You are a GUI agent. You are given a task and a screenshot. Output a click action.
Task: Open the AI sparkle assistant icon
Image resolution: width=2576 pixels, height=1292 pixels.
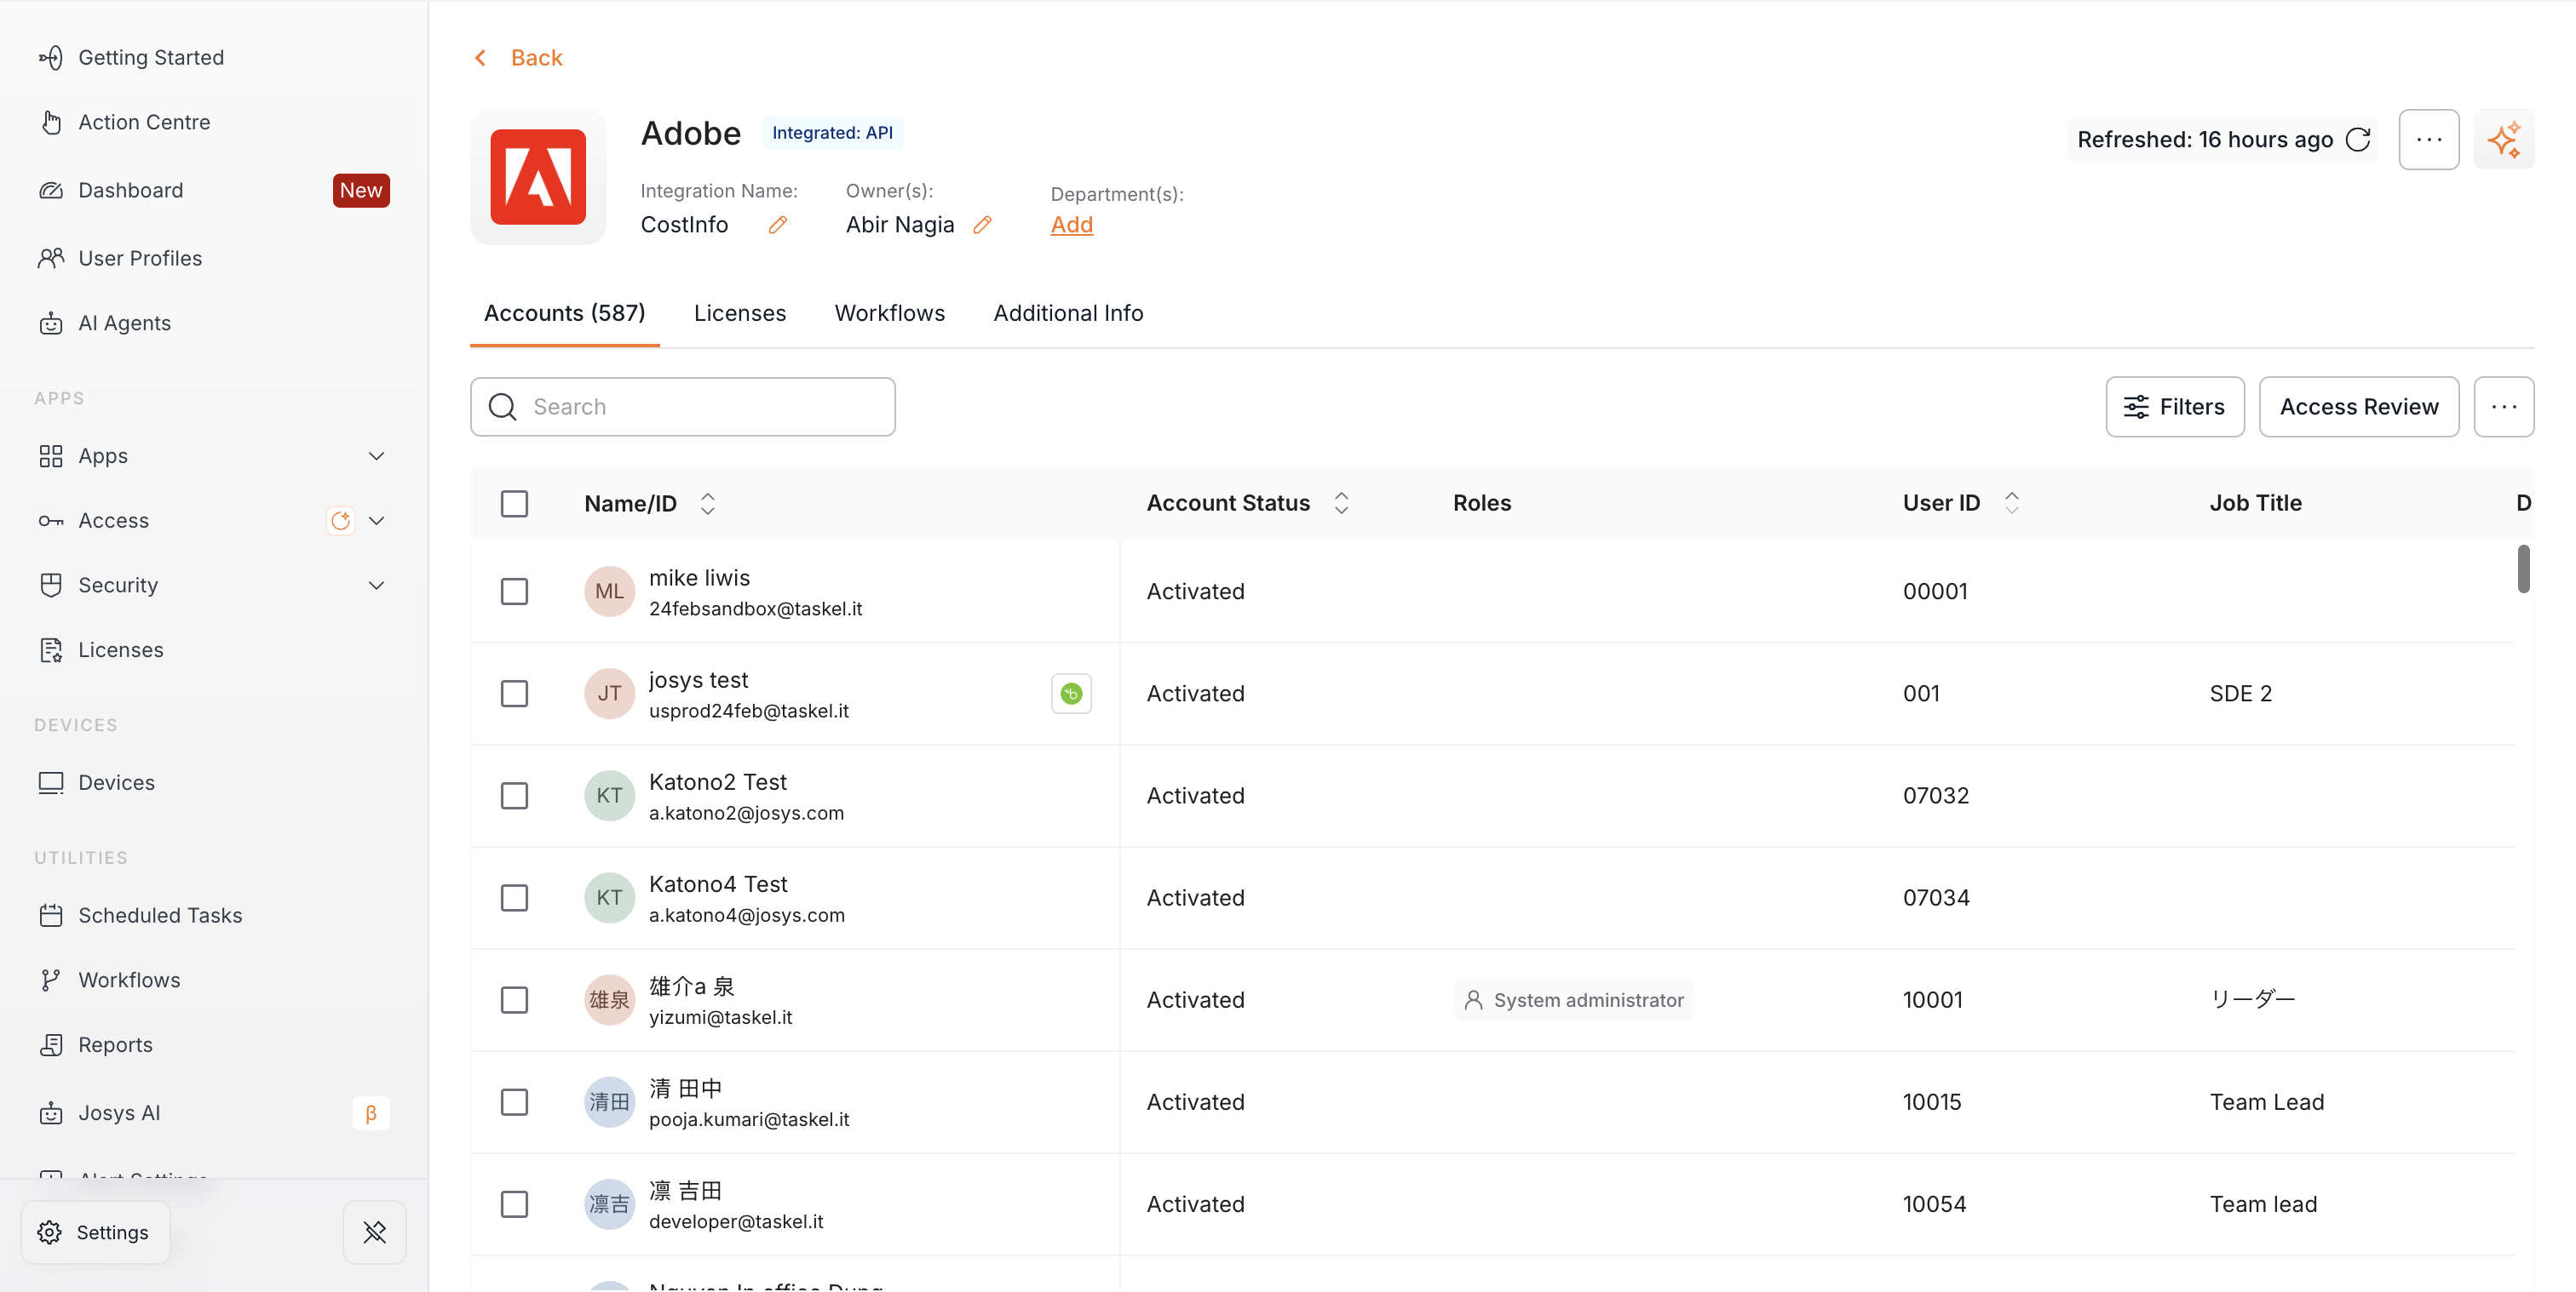pyautogui.click(x=2504, y=139)
